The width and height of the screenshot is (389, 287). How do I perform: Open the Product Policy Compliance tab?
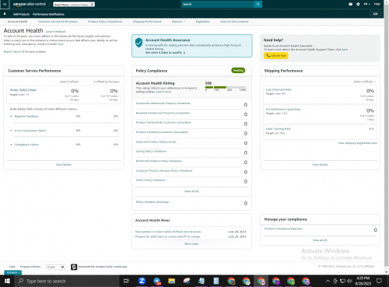coord(105,22)
